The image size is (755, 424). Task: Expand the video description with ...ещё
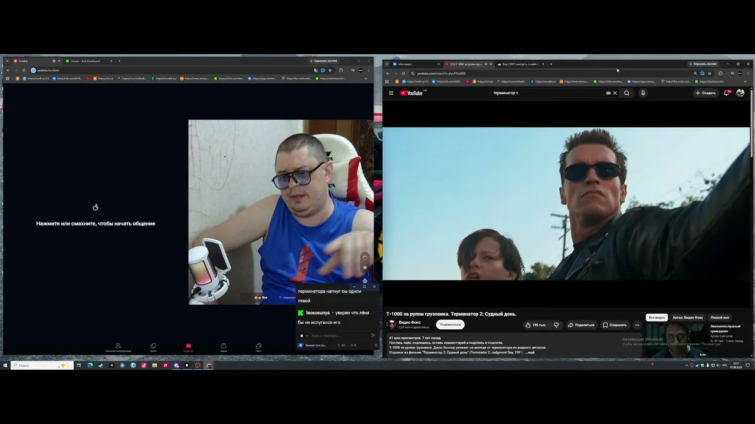[530, 352]
